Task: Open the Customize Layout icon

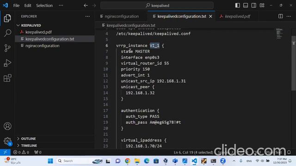Action: 262,5
